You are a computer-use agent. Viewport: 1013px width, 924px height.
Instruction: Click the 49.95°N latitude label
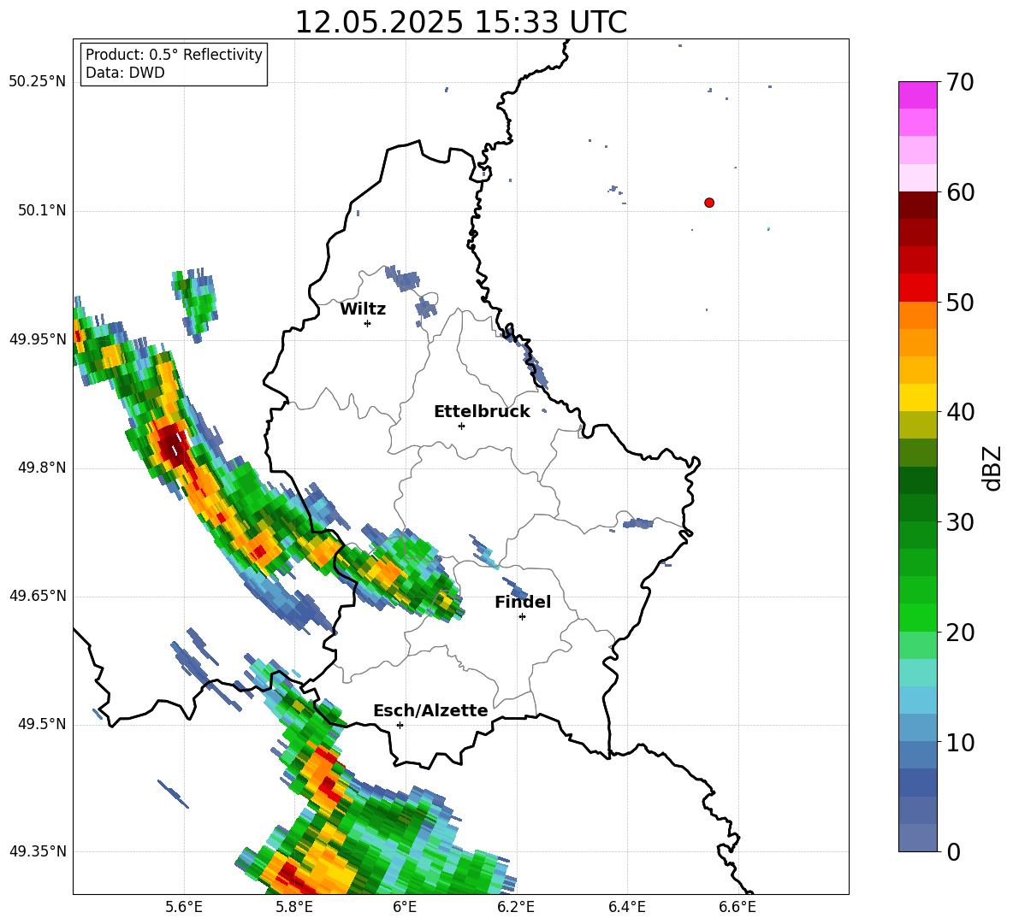pyautogui.click(x=38, y=338)
